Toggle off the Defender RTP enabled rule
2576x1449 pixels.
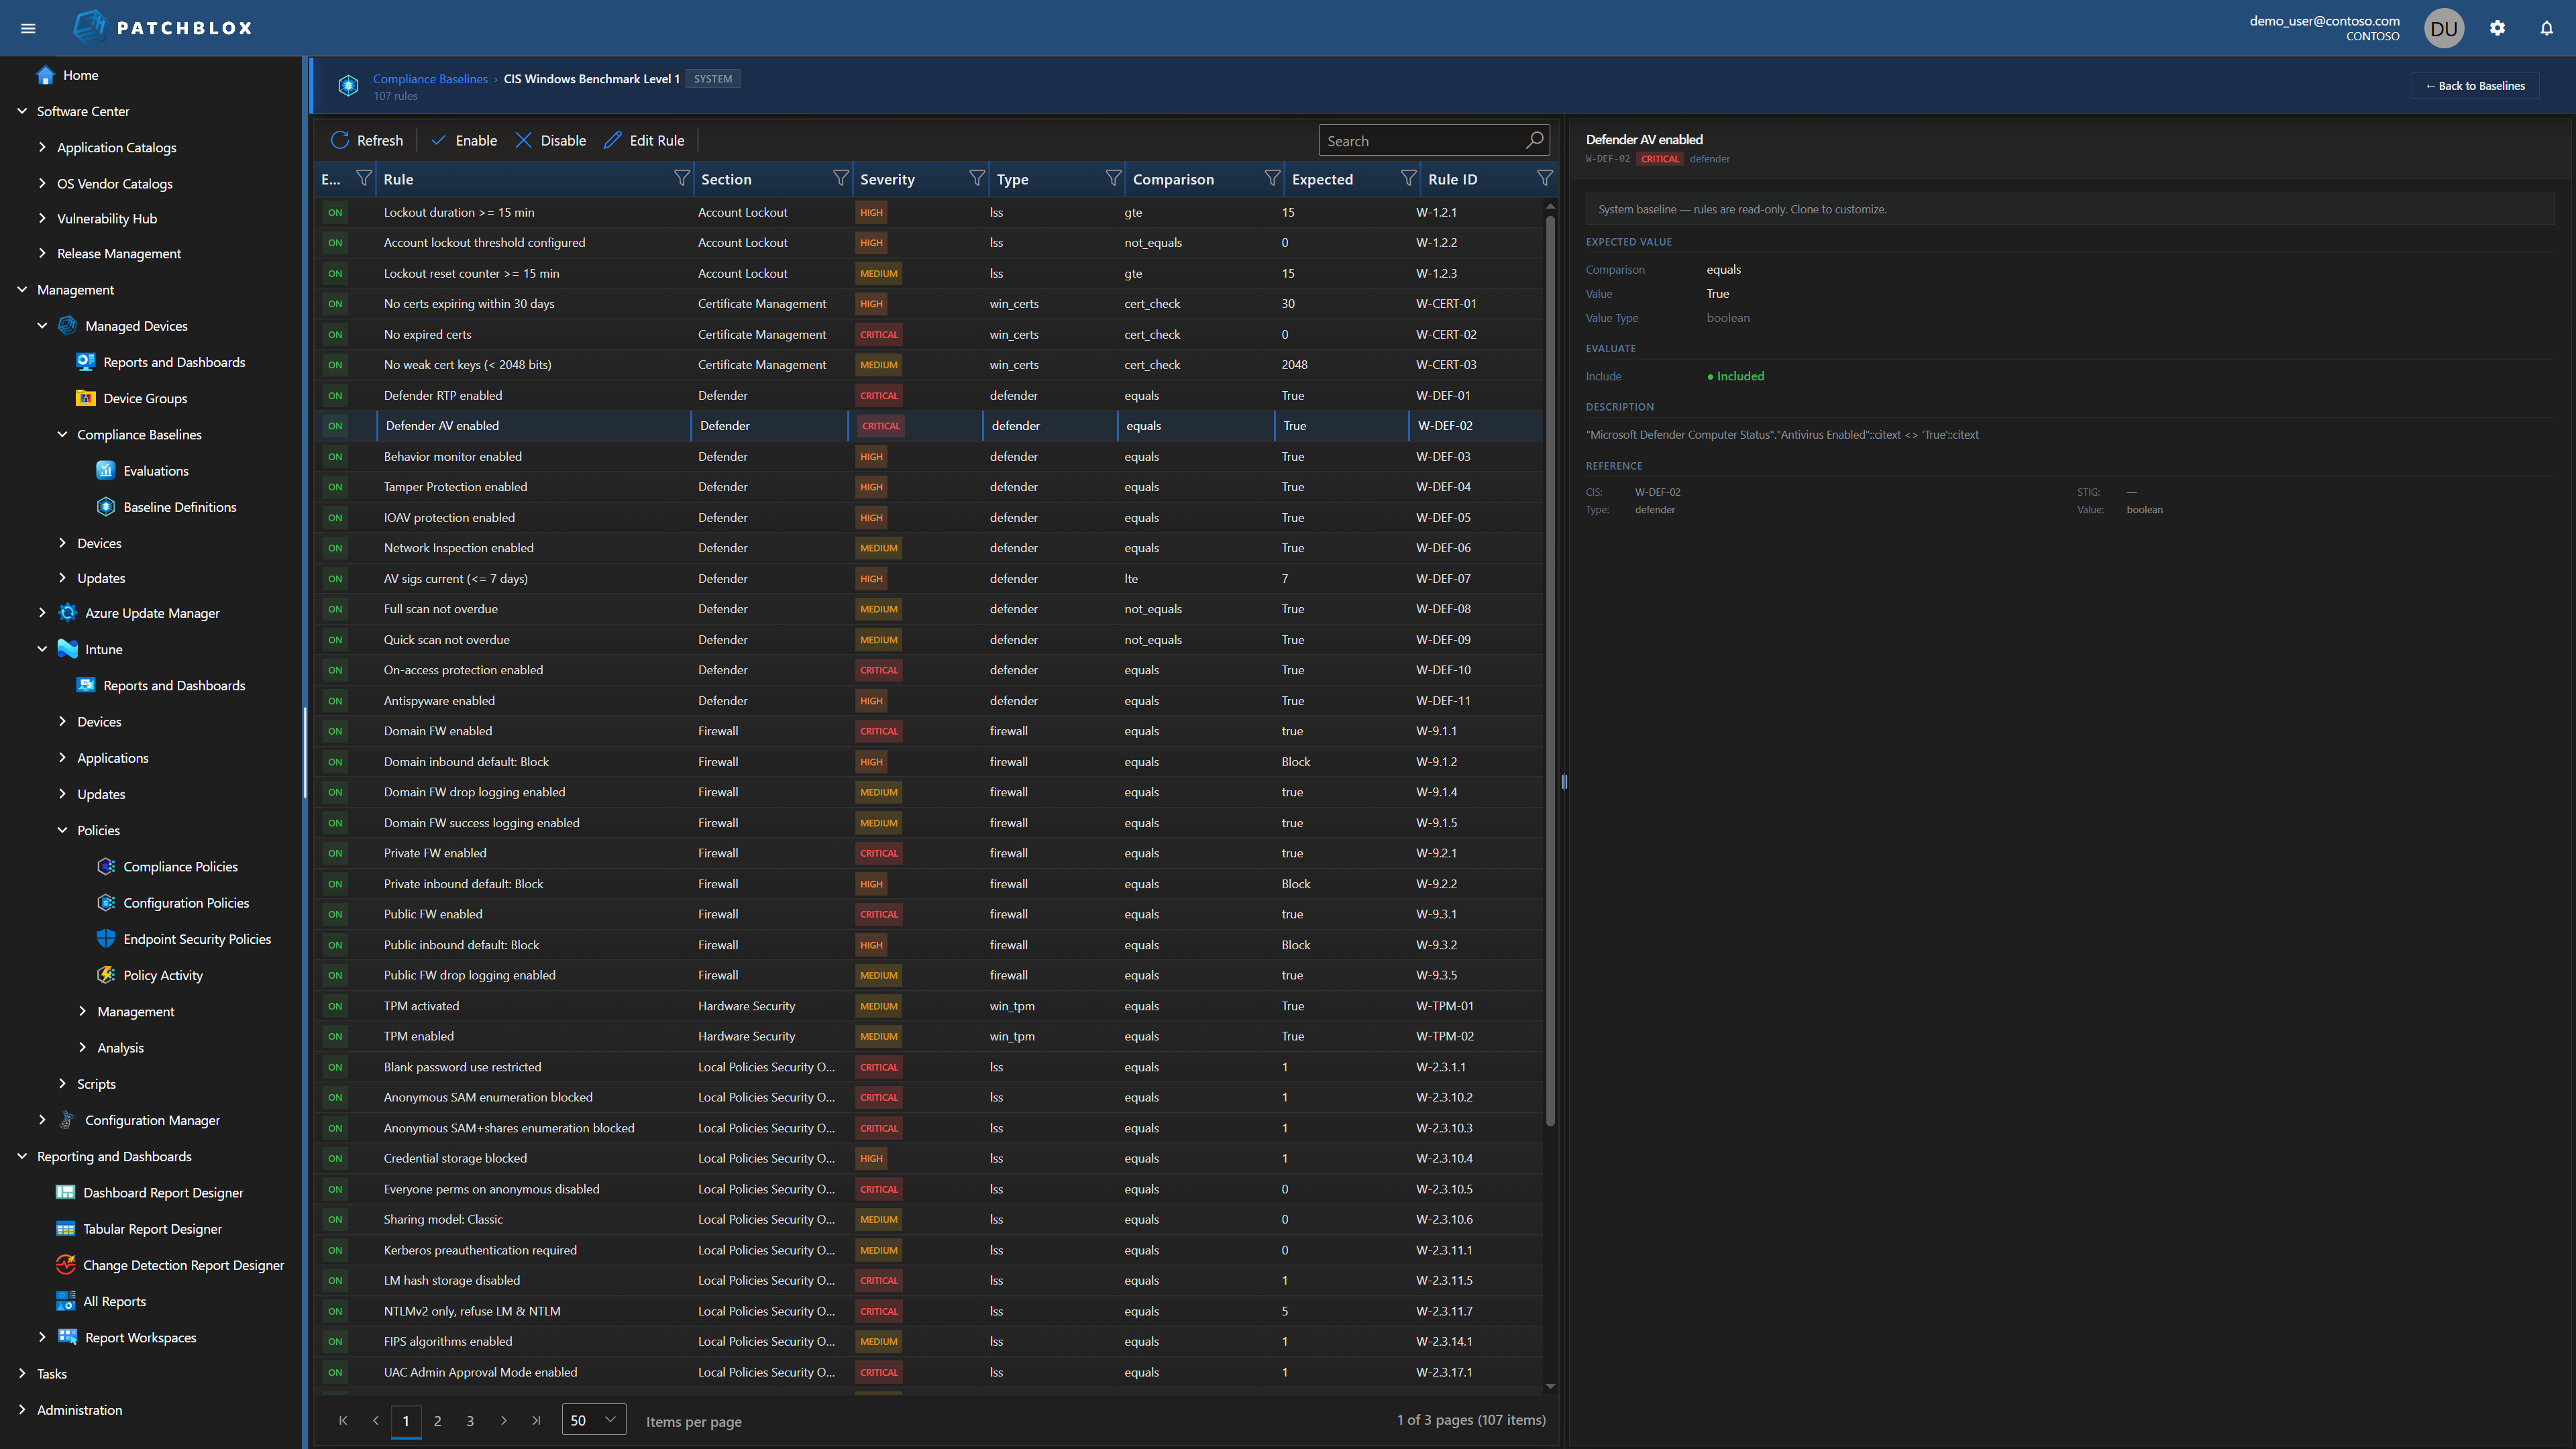(x=335, y=395)
